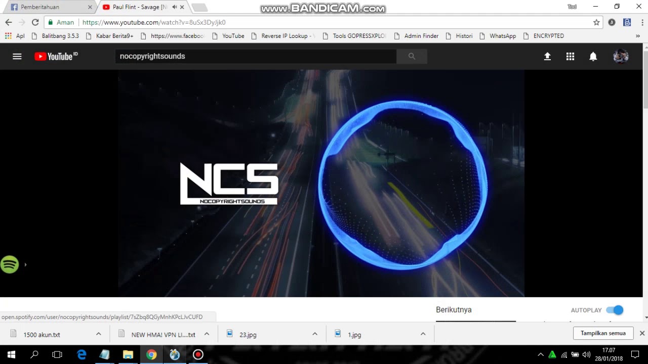The image size is (648, 364).
Task: Click the blue extension icon in toolbar
Action: click(627, 22)
